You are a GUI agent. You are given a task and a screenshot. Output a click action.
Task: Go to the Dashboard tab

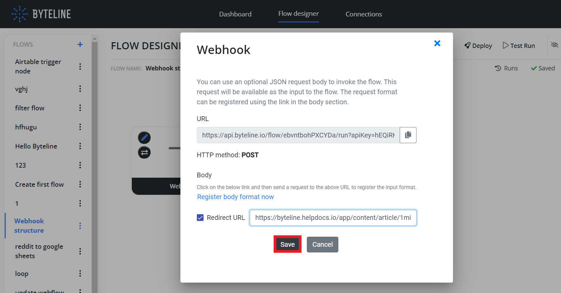235,14
